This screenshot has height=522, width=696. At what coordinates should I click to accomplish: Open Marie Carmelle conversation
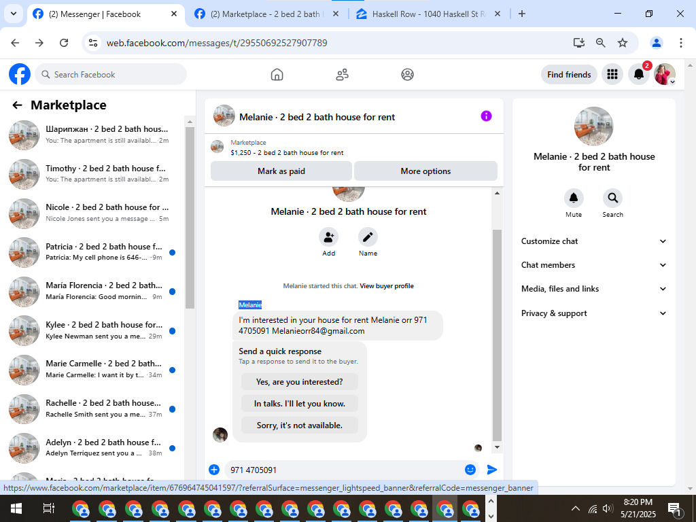[92, 369]
